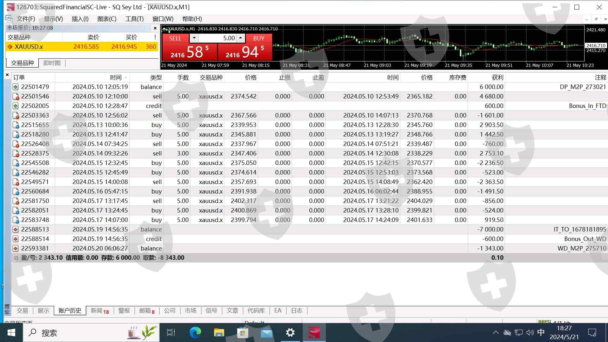Open Windows Start menu

pyautogui.click(x=11, y=332)
